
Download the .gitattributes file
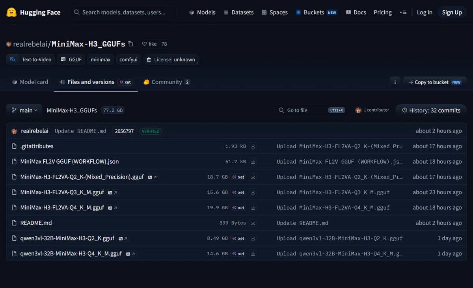pos(253,146)
